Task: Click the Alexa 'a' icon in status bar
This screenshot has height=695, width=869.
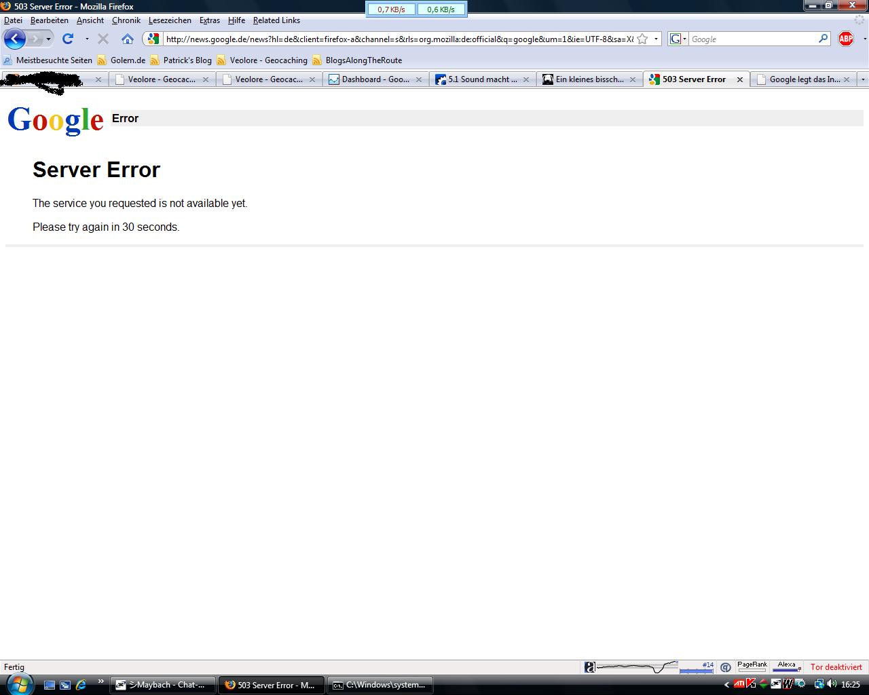Action: coord(590,667)
